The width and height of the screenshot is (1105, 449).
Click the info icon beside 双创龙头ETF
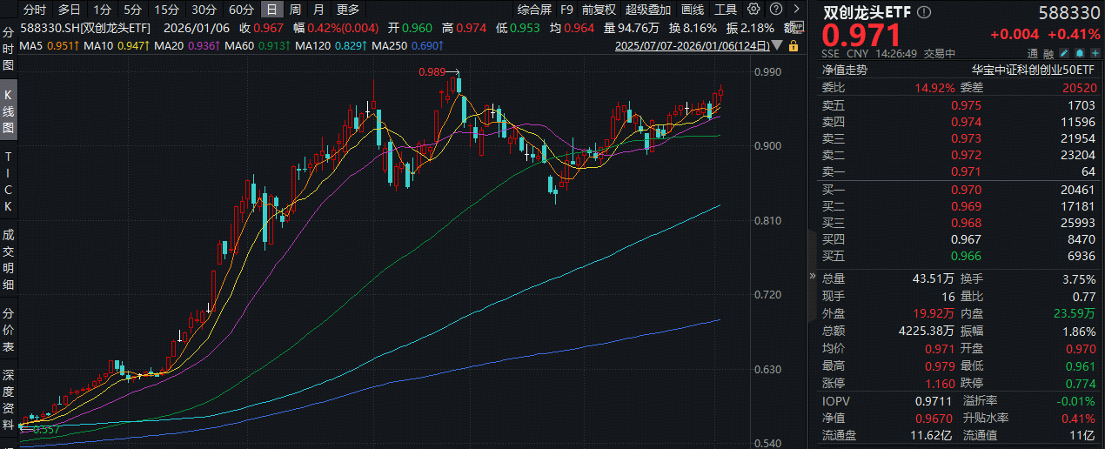[923, 13]
